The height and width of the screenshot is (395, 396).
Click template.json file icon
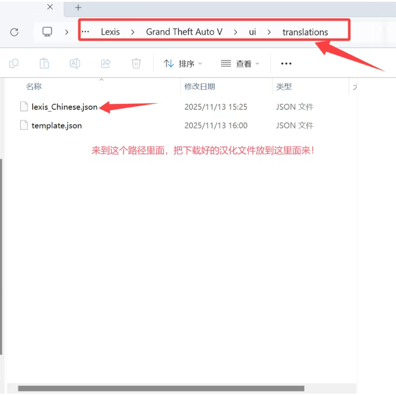tap(24, 125)
